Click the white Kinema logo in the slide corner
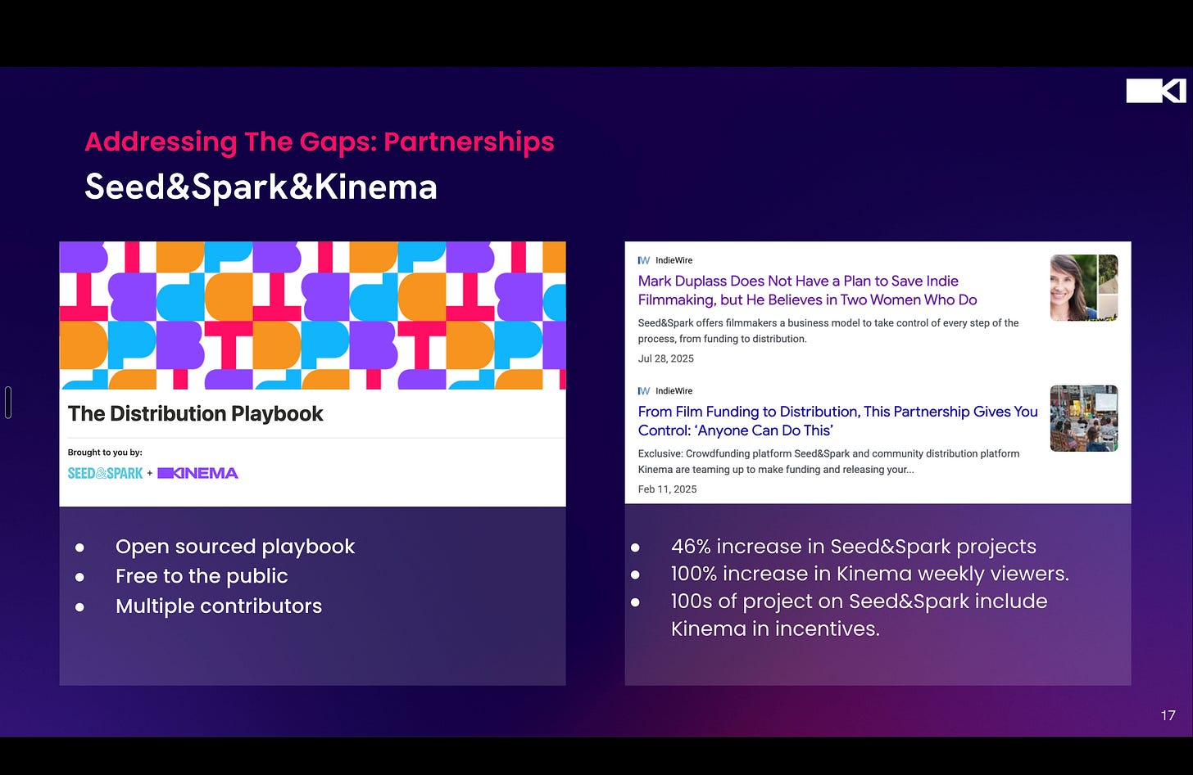Image resolution: width=1193 pixels, height=775 pixels. tap(1155, 91)
